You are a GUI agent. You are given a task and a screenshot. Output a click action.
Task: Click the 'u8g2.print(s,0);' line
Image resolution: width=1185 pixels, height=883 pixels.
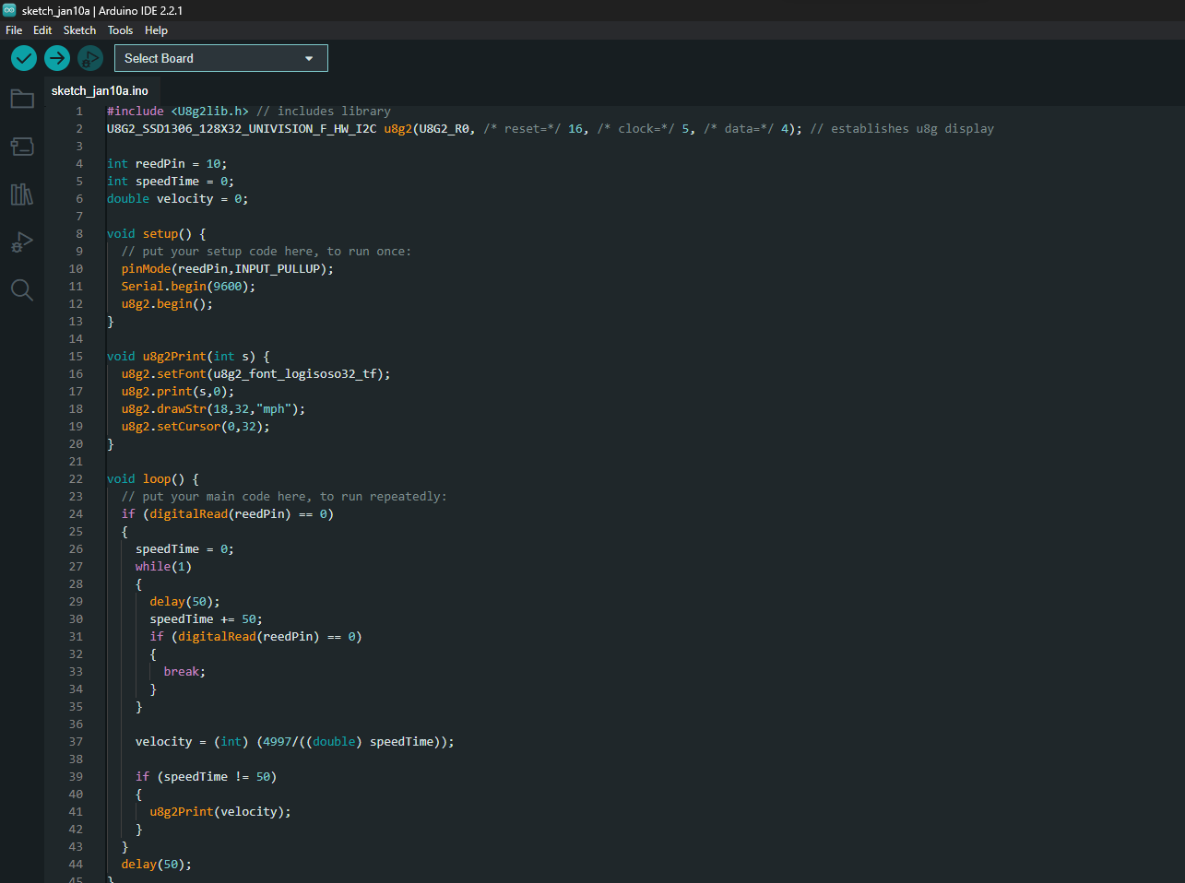pyautogui.click(x=178, y=391)
